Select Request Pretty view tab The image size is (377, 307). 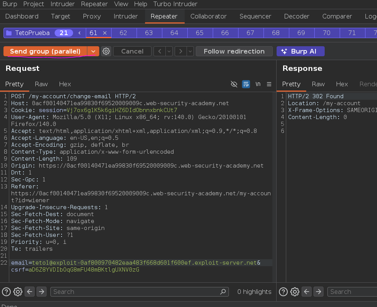15,84
